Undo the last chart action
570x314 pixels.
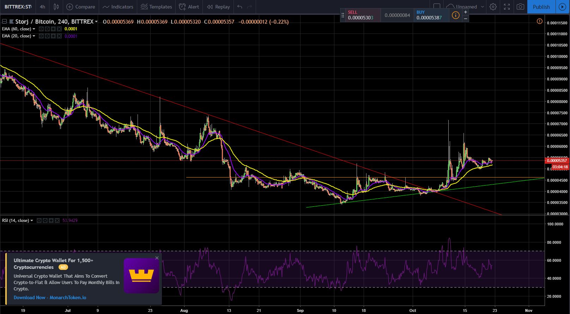240,7
